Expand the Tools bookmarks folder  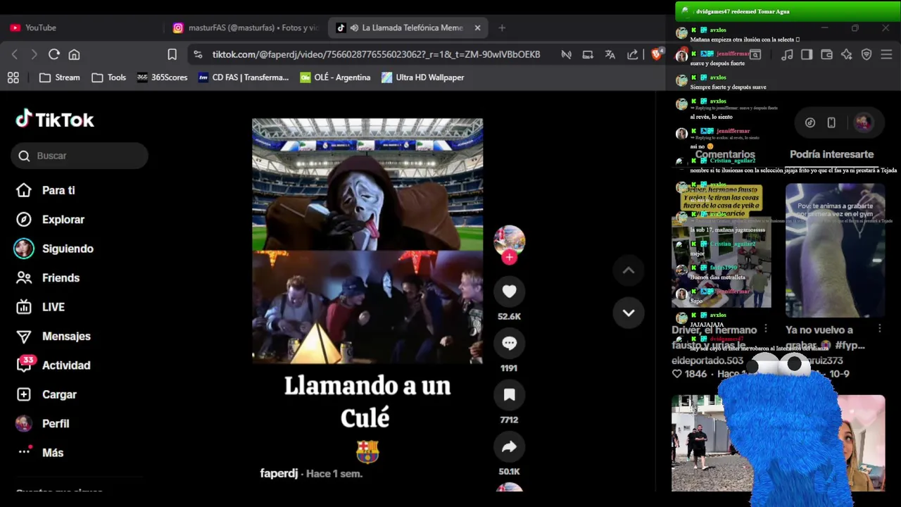tap(108, 77)
